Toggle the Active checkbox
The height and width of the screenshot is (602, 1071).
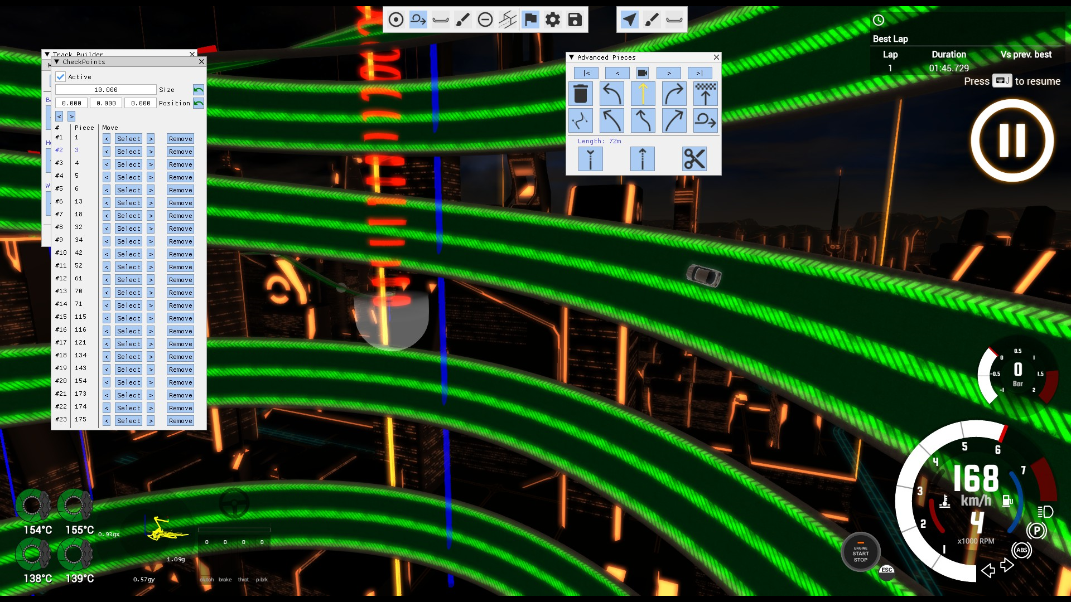click(61, 77)
